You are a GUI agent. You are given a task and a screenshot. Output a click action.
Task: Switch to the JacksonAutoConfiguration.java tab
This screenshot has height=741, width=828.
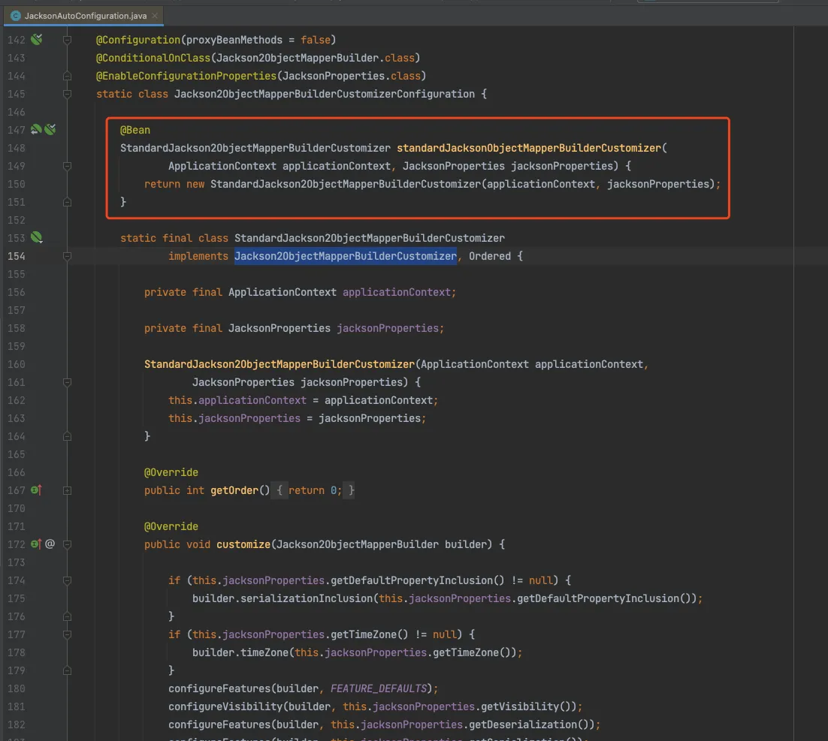coord(85,16)
